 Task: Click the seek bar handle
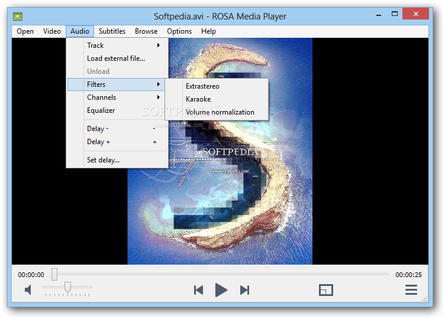(54, 274)
